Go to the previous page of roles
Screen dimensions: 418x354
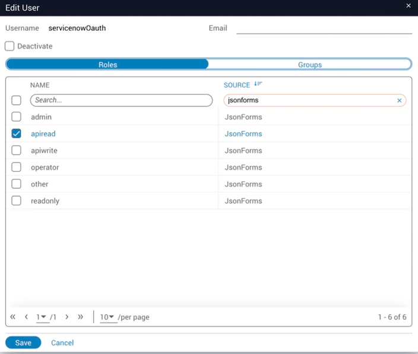coord(26,317)
